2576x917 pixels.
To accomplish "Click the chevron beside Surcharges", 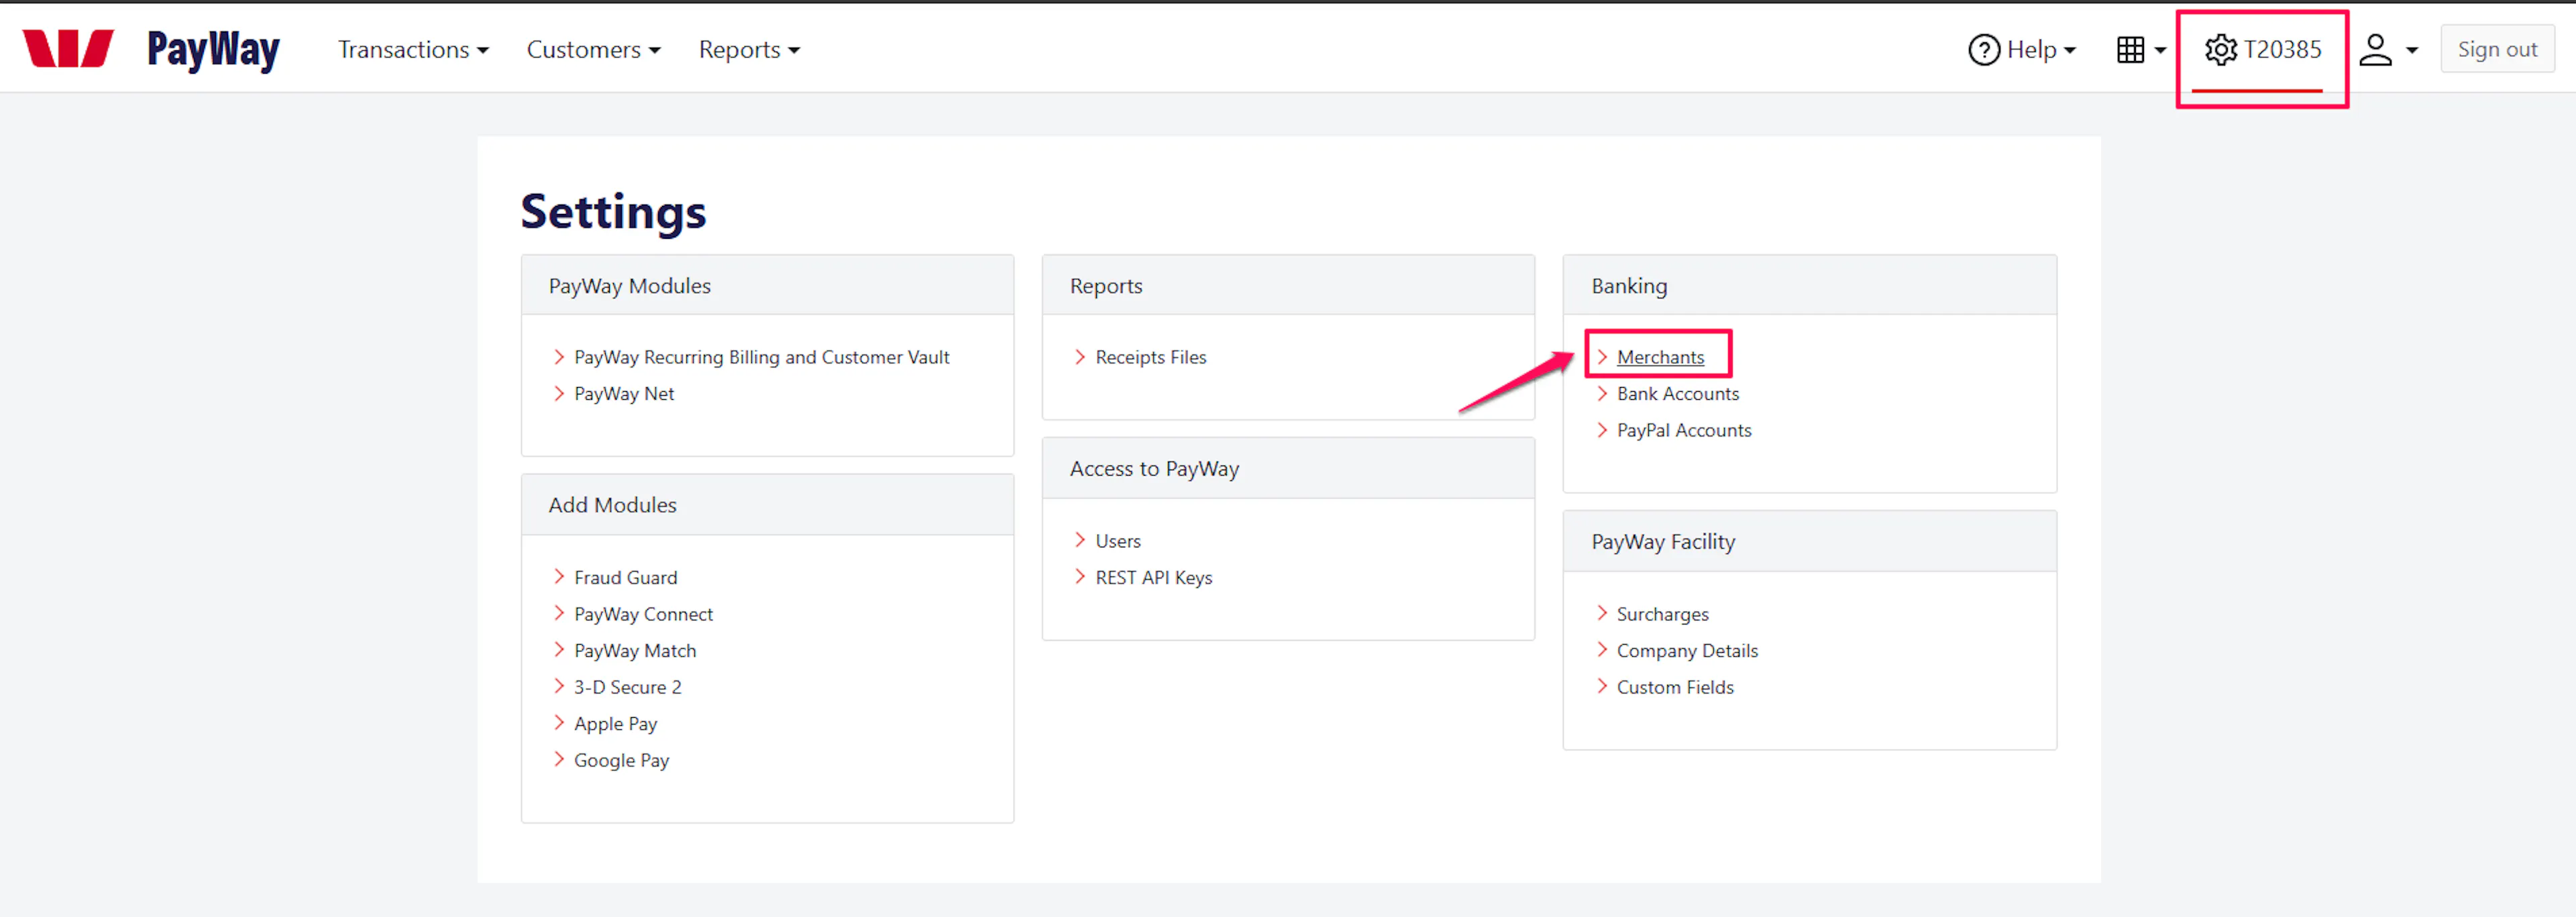I will pyautogui.click(x=1602, y=613).
